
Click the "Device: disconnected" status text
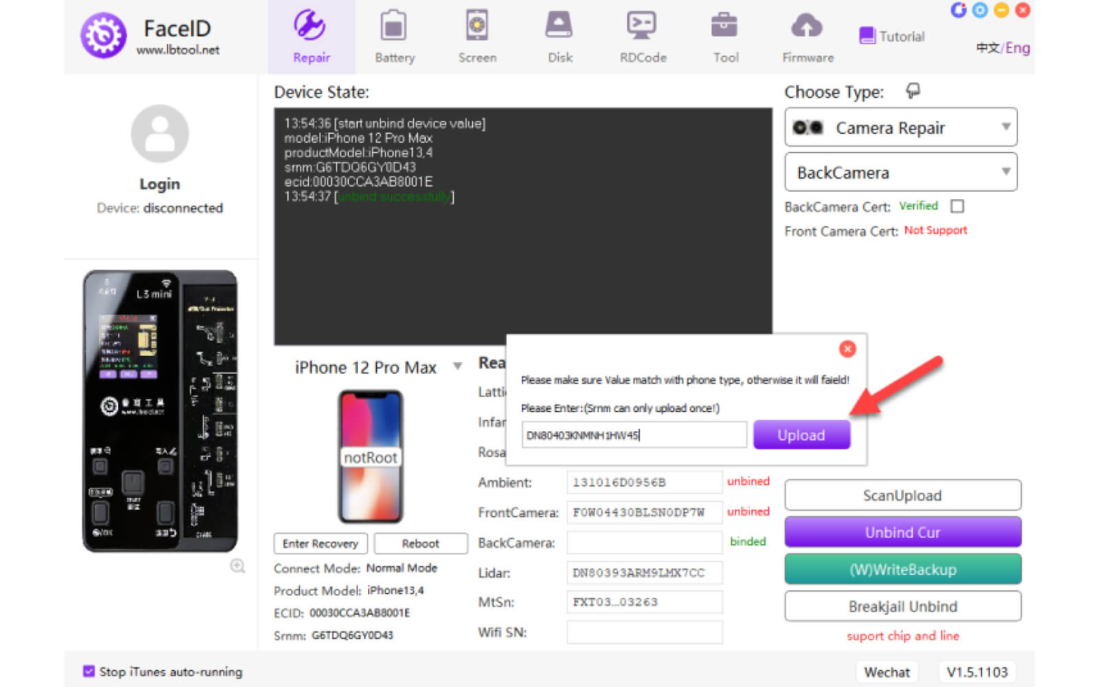coord(160,208)
